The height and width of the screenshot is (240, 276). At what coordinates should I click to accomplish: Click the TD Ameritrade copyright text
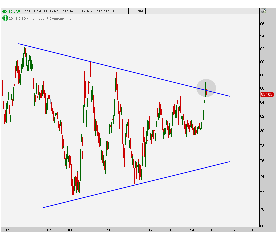[41, 19]
